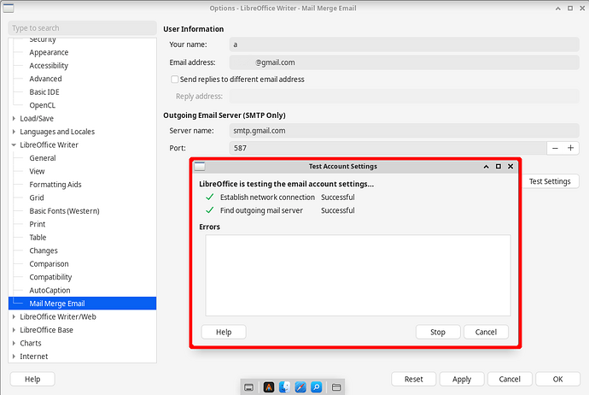Open the black launcher icon in dock
This screenshot has height=395, width=589.
pyautogui.click(x=269, y=387)
